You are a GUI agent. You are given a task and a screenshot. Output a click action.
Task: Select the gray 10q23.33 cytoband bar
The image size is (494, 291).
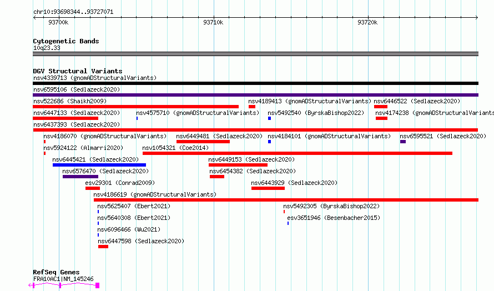tap(255, 54)
